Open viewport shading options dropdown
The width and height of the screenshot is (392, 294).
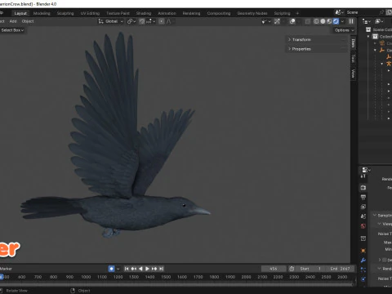tap(342, 21)
